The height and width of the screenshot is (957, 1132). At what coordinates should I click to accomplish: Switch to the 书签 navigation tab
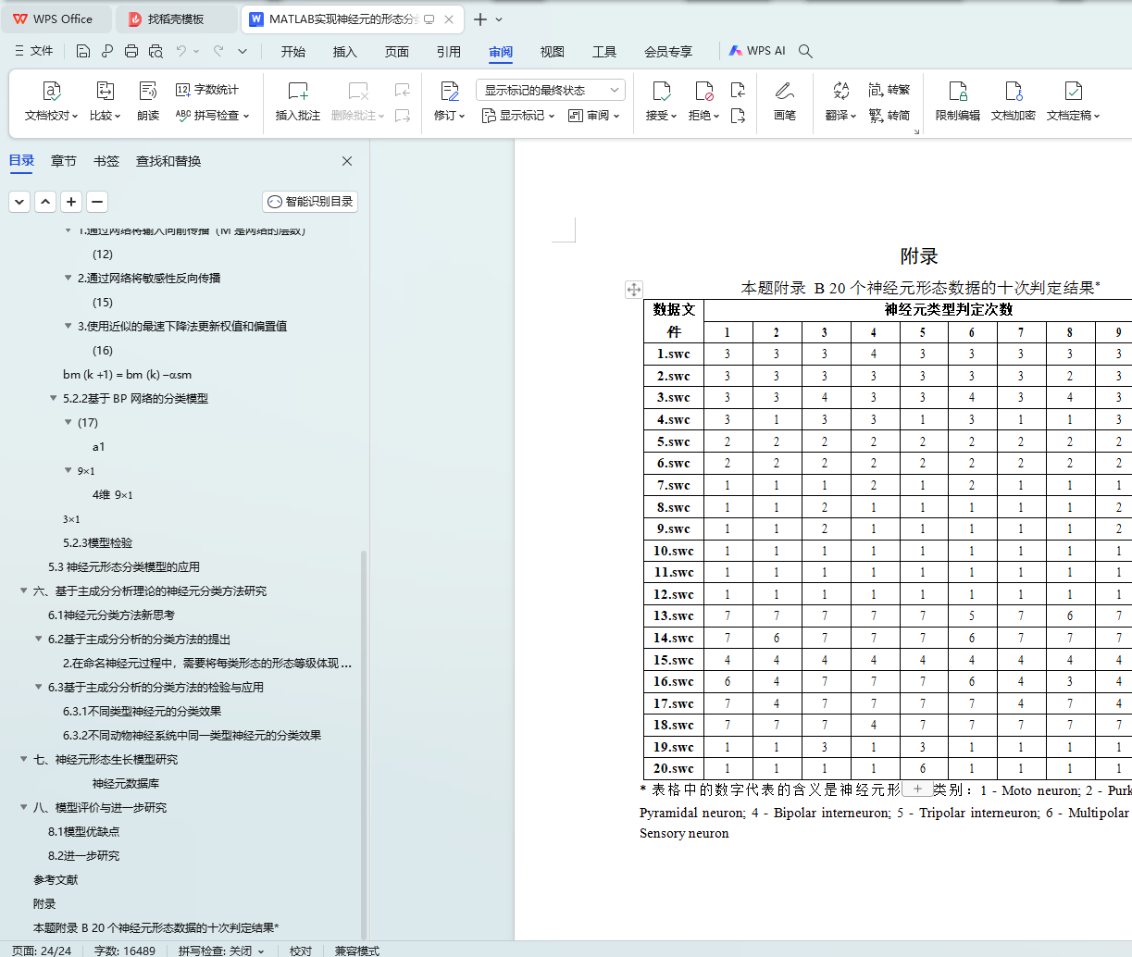(106, 161)
